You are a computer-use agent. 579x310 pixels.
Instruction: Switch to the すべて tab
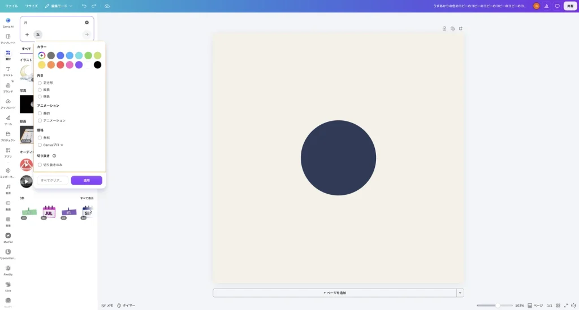[x=26, y=49]
